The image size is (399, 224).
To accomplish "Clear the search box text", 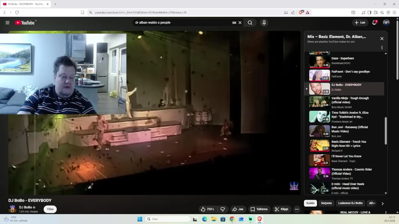I will click(240, 22).
